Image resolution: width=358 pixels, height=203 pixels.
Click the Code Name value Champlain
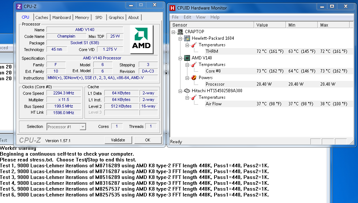click(66, 36)
